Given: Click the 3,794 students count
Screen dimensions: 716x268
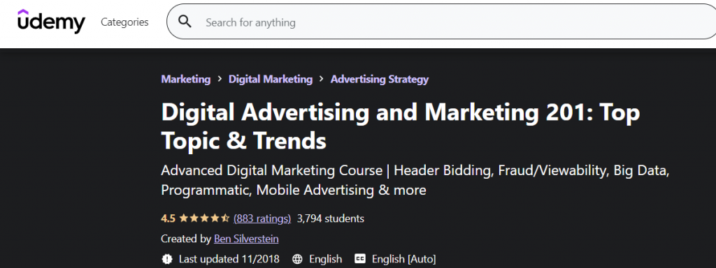Looking at the screenshot, I should tap(331, 218).
